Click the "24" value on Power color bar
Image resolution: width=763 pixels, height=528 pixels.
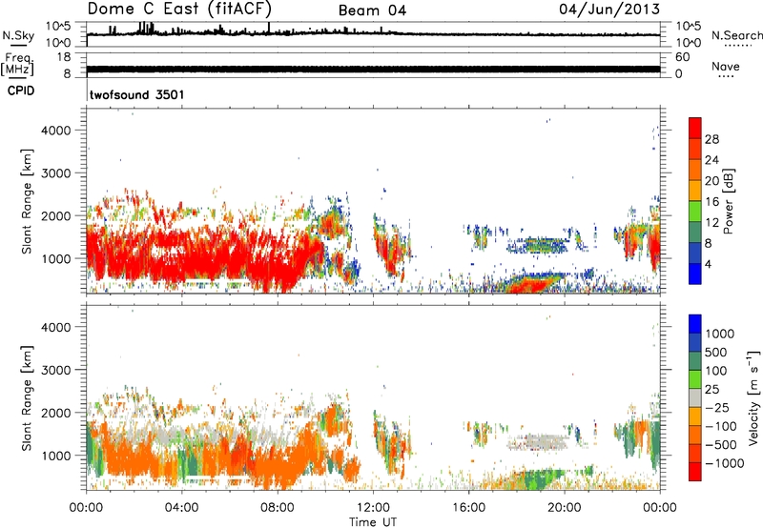tap(711, 160)
